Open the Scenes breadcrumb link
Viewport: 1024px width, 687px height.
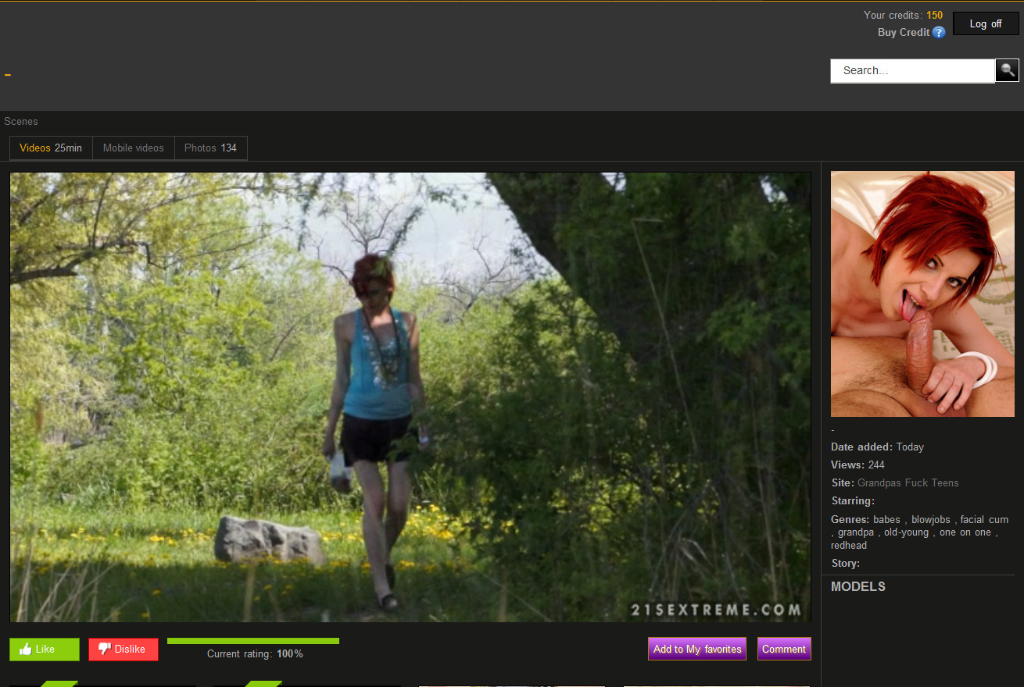[x=21, y=122]
